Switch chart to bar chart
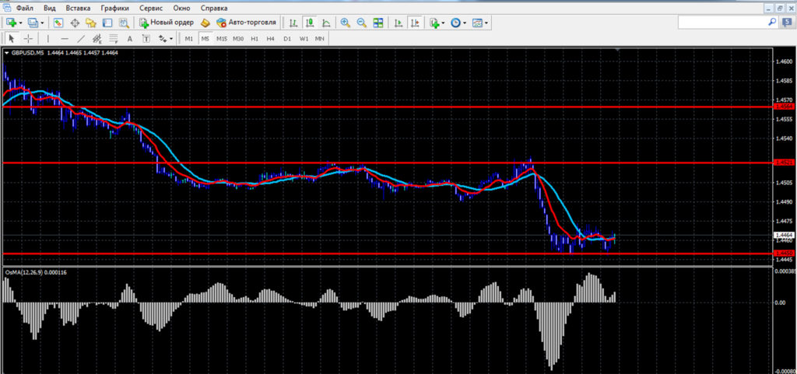The height and width of the screenshot is (374, 797). coord(293,23)
